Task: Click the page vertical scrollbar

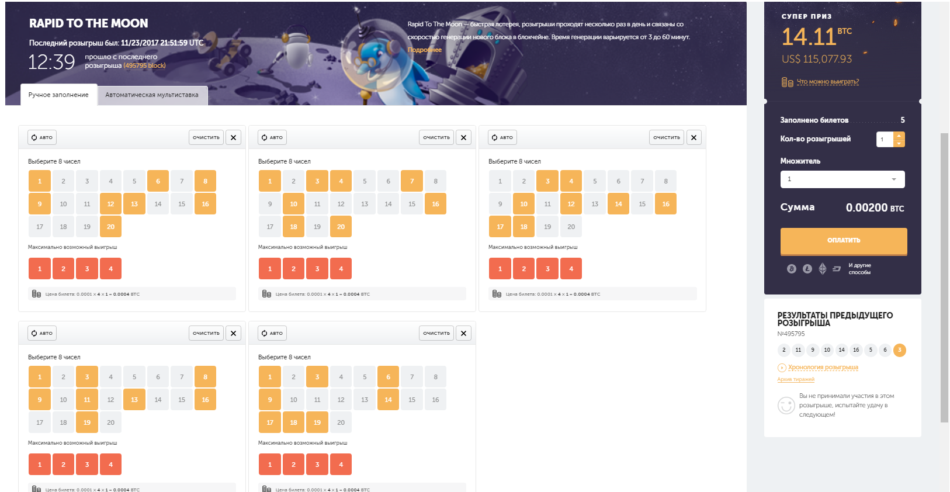Action: point(944,277)
